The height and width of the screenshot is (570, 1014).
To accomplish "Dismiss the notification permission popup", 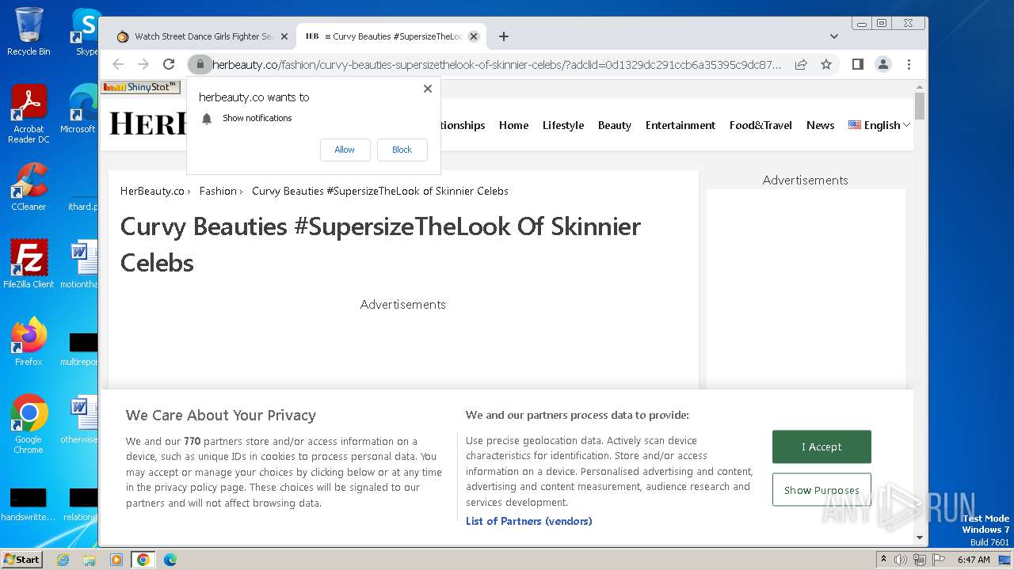I will pos(428,89).
